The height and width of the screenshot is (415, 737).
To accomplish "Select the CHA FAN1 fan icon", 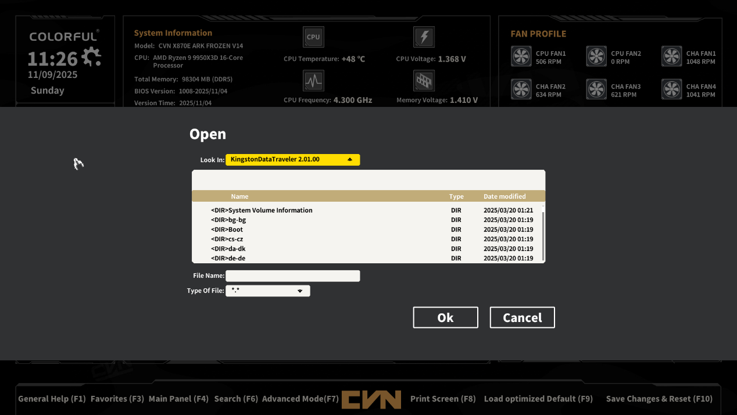I will (x=672, y=57).
